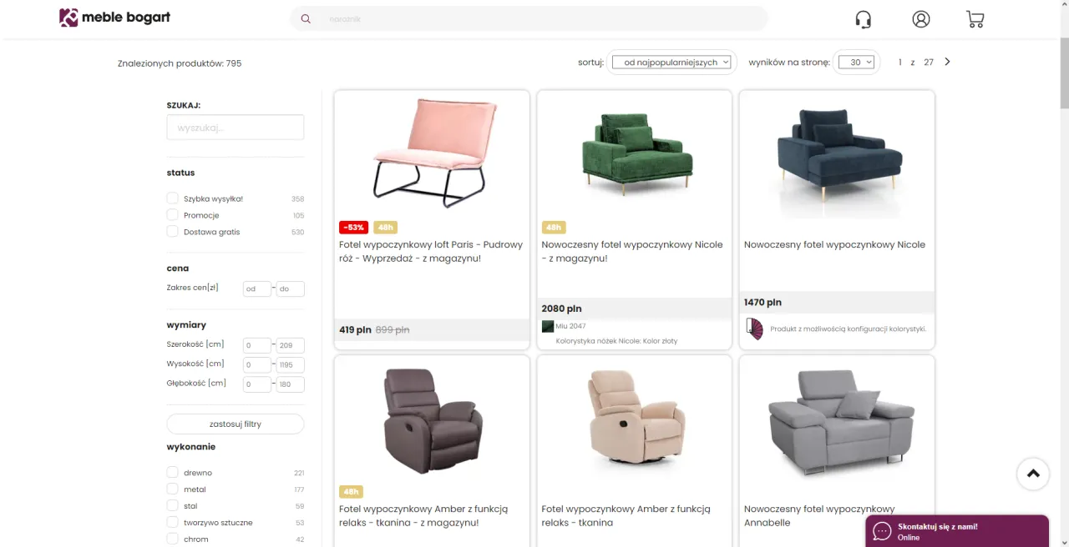Open the Skontaktuj się z nami chat bubble
The image size is (1069, 547).
957,531
